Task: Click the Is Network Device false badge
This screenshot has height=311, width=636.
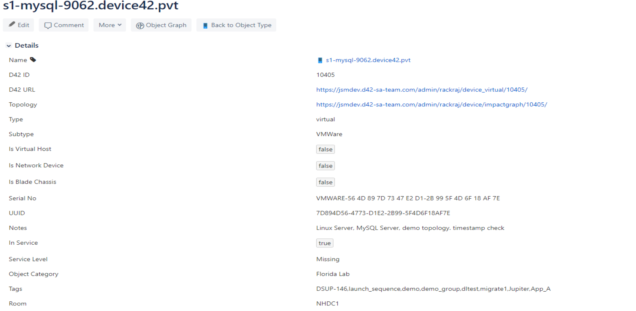Action: (325, 166)
